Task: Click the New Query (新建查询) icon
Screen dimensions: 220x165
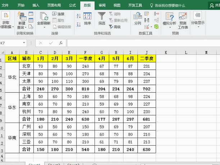Action: tap(22, 16)
